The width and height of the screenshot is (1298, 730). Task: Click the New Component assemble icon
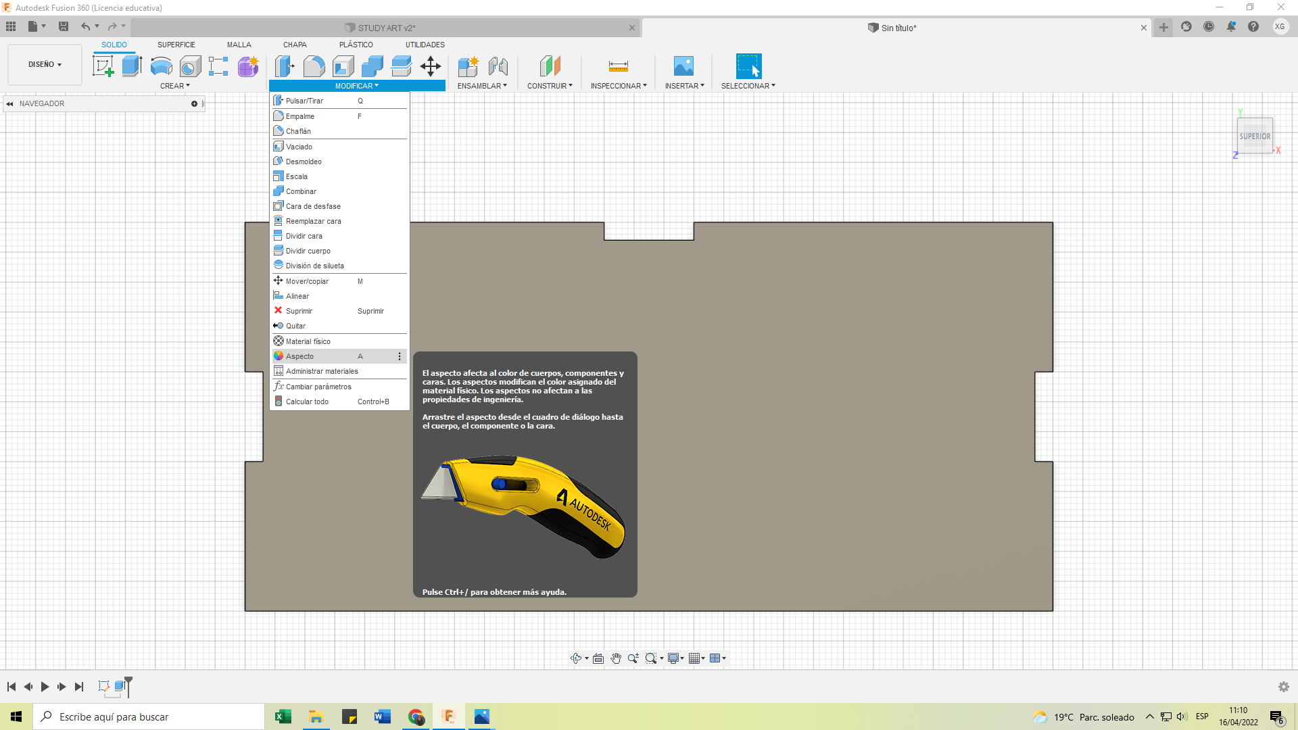pyautogui.click(x=468, y=66)
